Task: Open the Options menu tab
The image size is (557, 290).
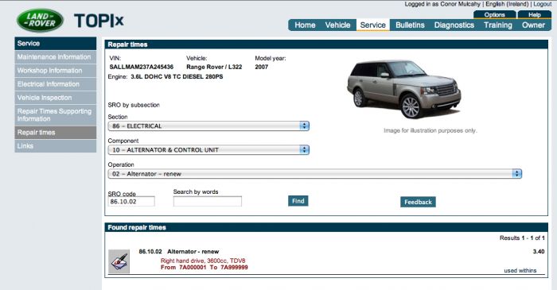Action: 494,15
